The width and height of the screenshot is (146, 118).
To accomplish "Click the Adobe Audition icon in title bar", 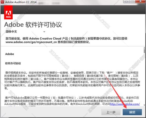I will click(2, 2).
